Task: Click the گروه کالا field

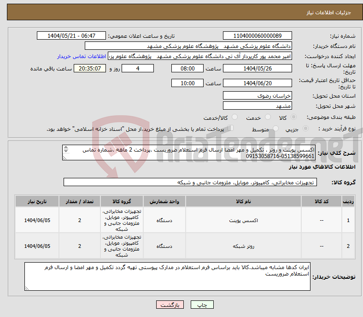Action: 189,182
